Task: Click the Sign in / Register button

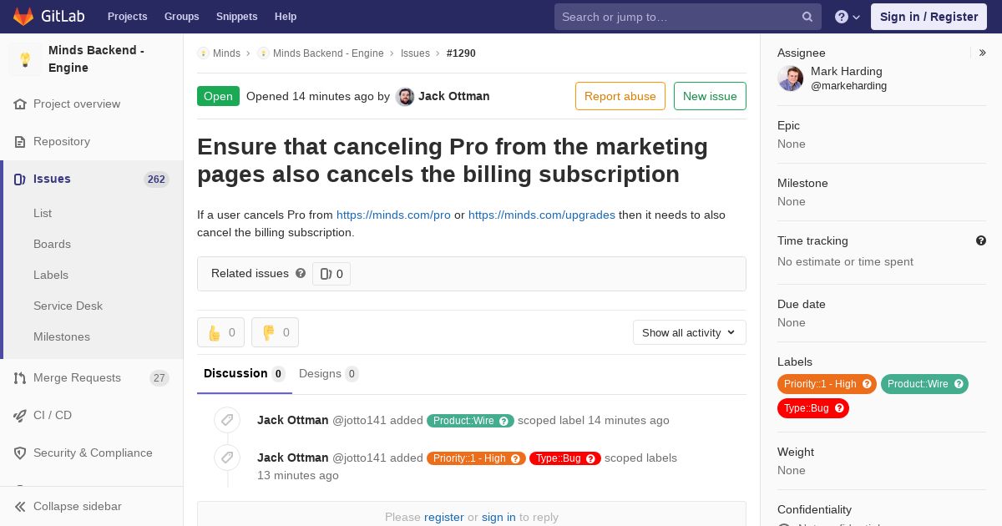Action: 929,17
